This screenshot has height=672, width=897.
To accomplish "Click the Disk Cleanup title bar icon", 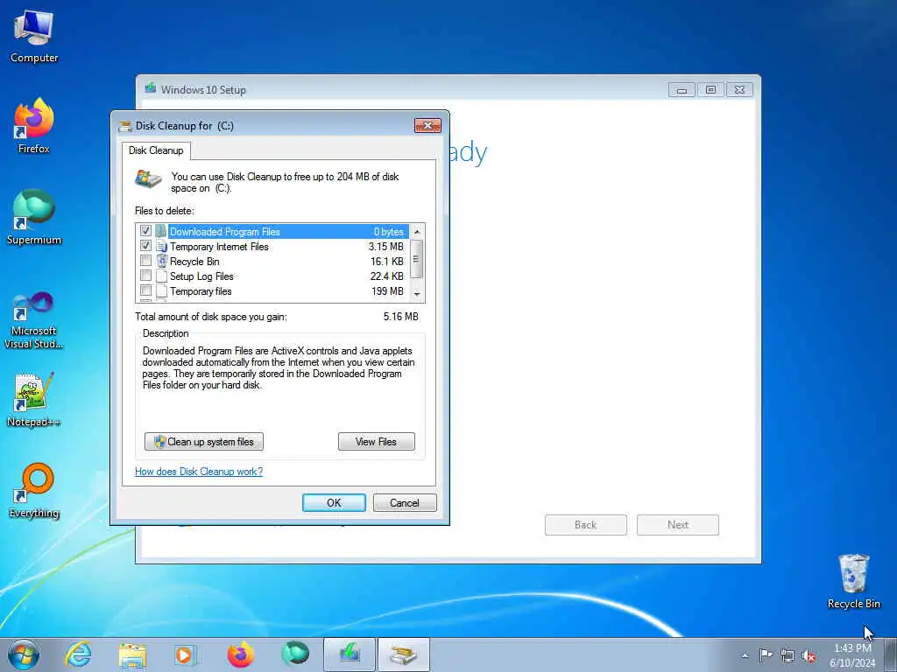I will [x=124, y=126].
